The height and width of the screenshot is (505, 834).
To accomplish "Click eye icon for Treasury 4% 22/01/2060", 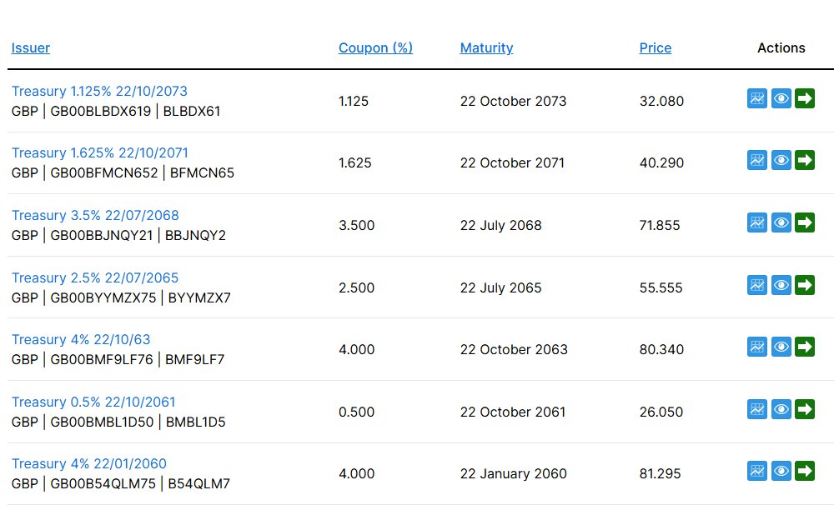I will [x=781, y=471].
